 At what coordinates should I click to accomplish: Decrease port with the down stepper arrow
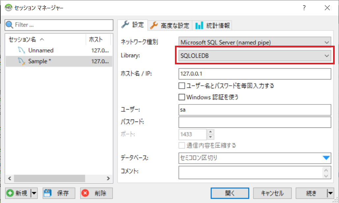pos(211,137)
